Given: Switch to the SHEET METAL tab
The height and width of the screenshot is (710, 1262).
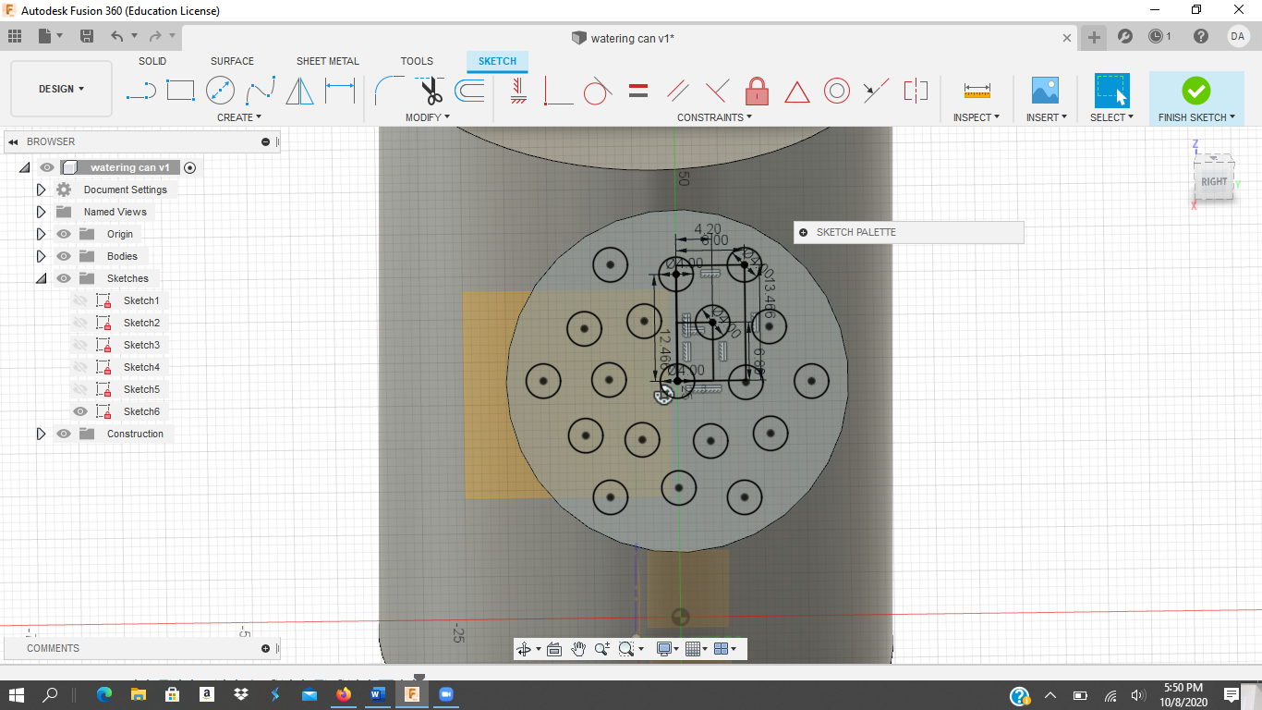Looking at the screenshot, I should [327, 61].
